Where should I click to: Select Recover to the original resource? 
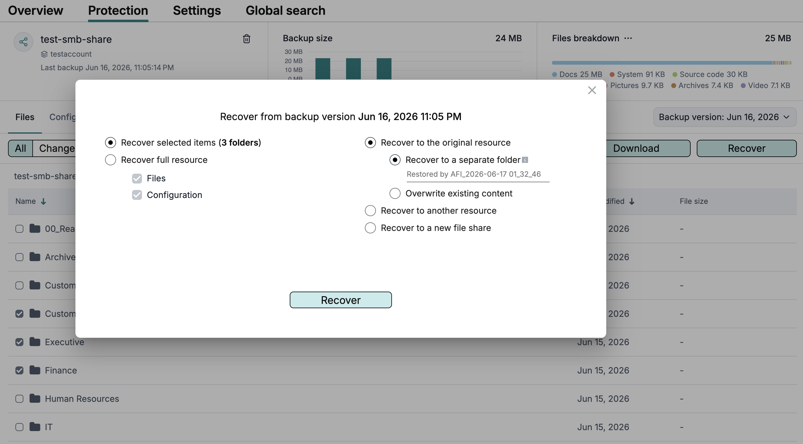tap(370, 143)
